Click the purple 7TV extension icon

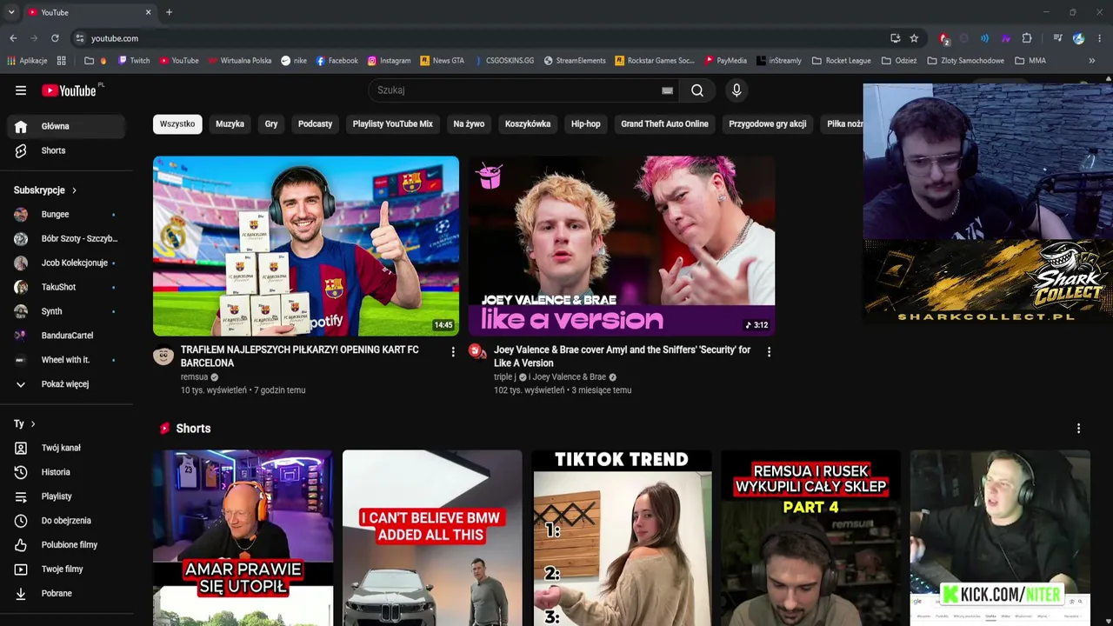1006,38
